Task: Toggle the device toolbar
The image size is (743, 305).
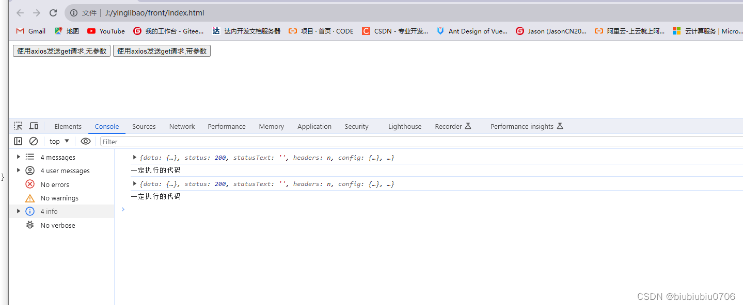Action: (34, 126)
